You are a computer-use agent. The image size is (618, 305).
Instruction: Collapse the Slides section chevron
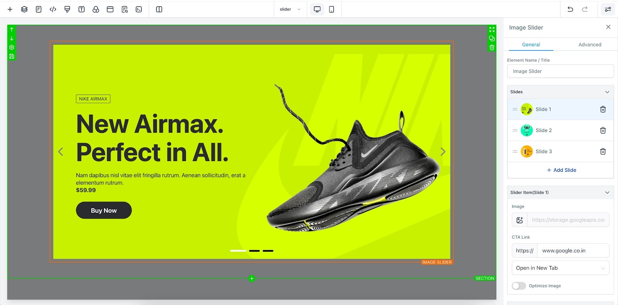pyautogui.click(x=607, y=92)
